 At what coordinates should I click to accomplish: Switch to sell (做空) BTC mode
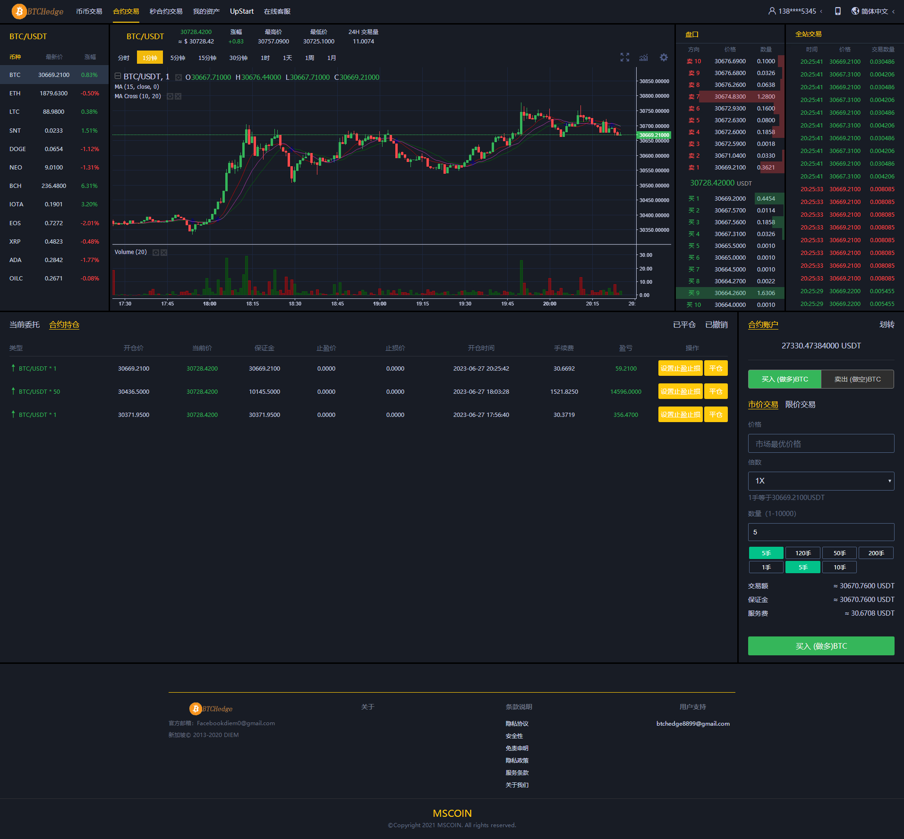[857, 379]
